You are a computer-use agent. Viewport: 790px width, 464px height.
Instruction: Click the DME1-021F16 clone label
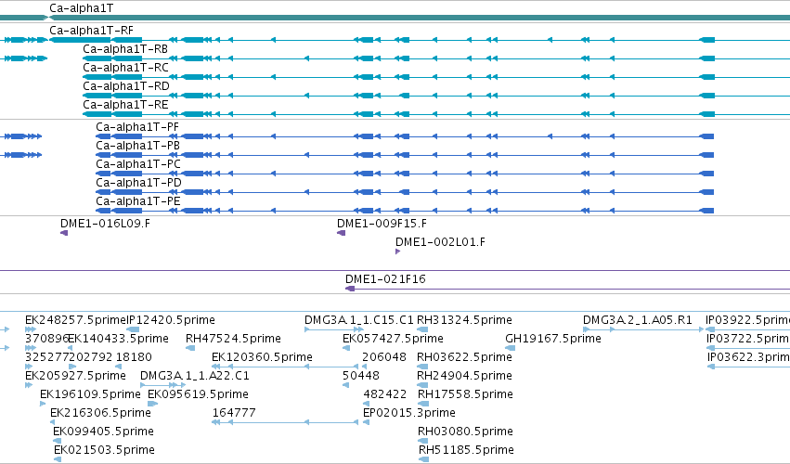pyautogui.click(x=385, y=279)
